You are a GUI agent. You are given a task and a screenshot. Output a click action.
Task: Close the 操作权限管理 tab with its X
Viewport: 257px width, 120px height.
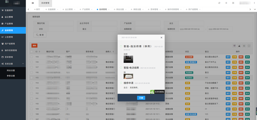click(x=181, y=10)
